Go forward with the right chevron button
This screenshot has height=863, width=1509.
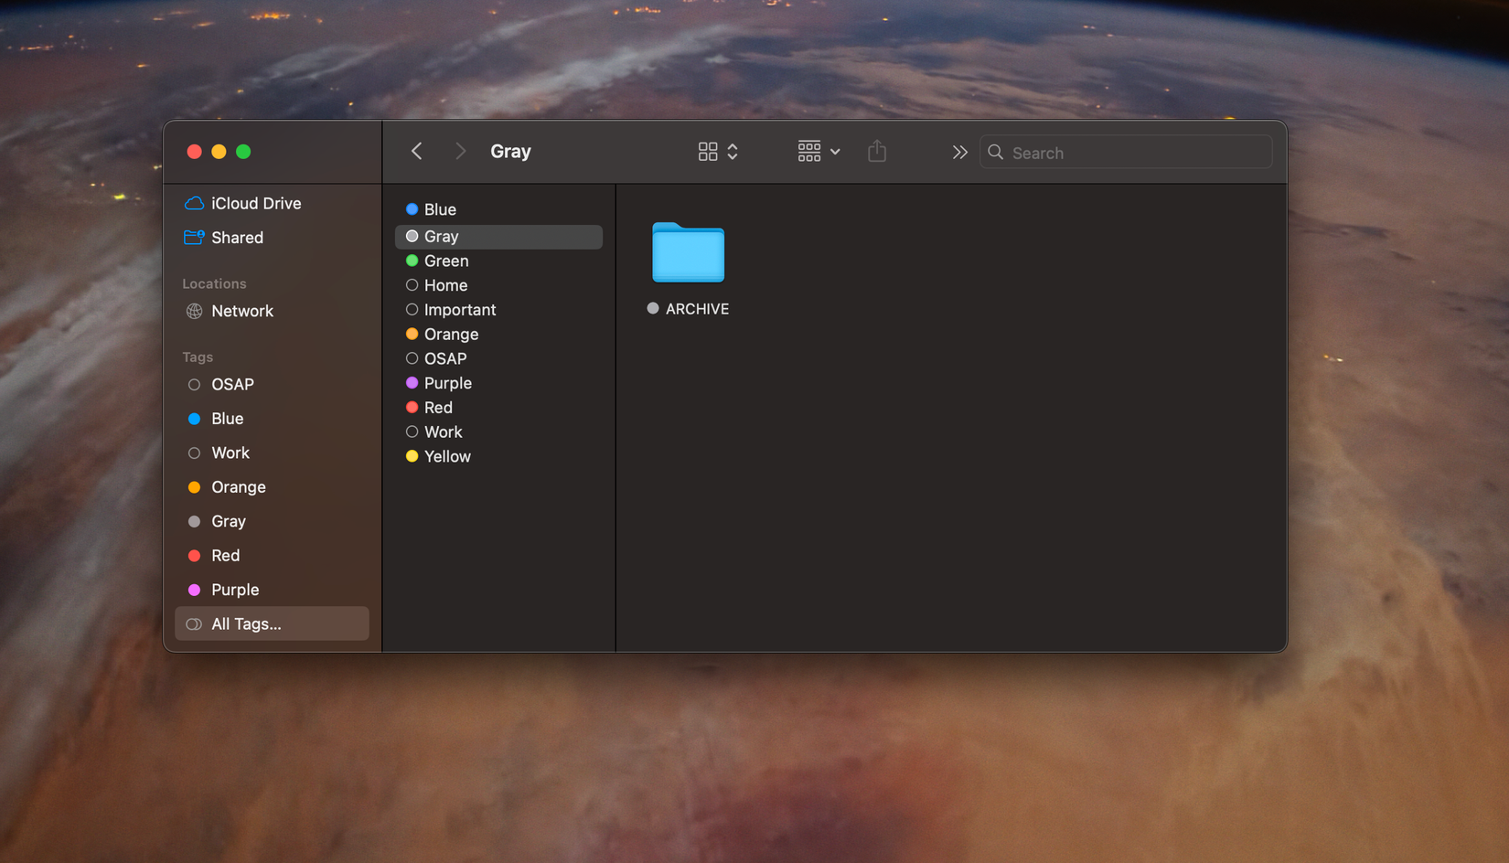tap(460, 152)
